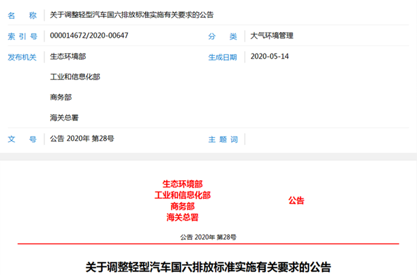
Task: Click the bold announcement title heading
Action: [208, 266]
